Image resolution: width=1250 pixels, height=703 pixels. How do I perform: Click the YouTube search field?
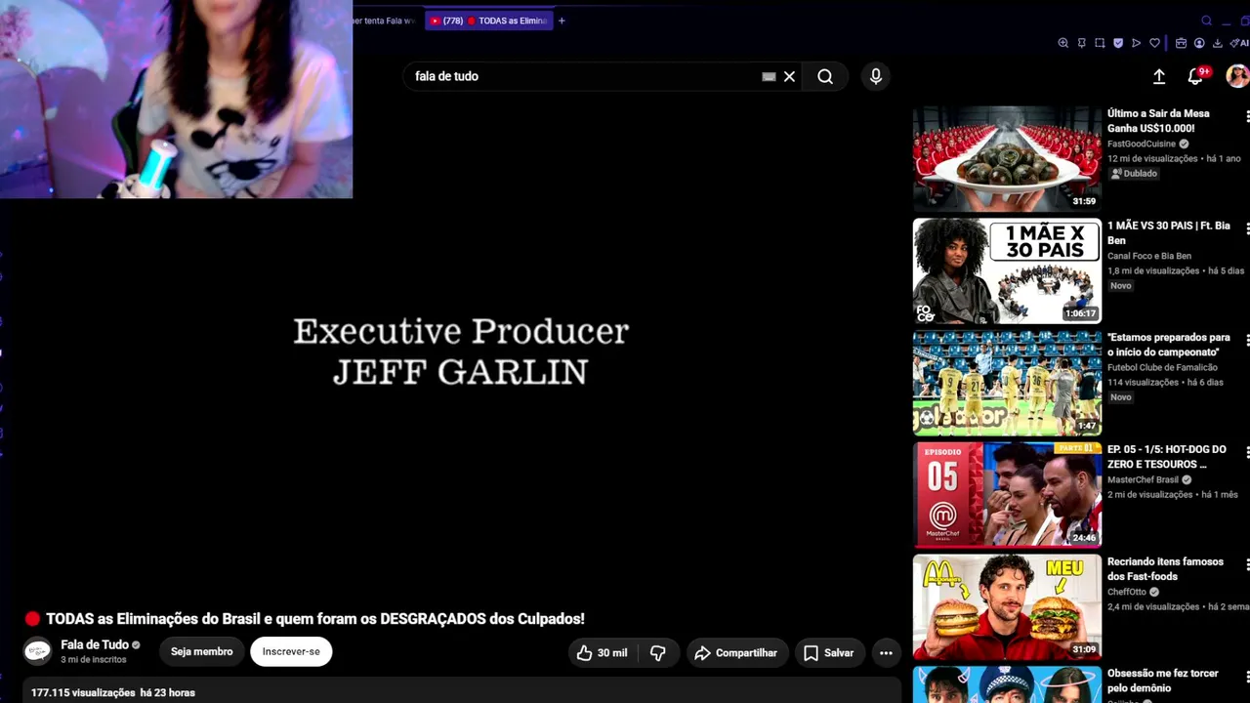pos(583,76)
